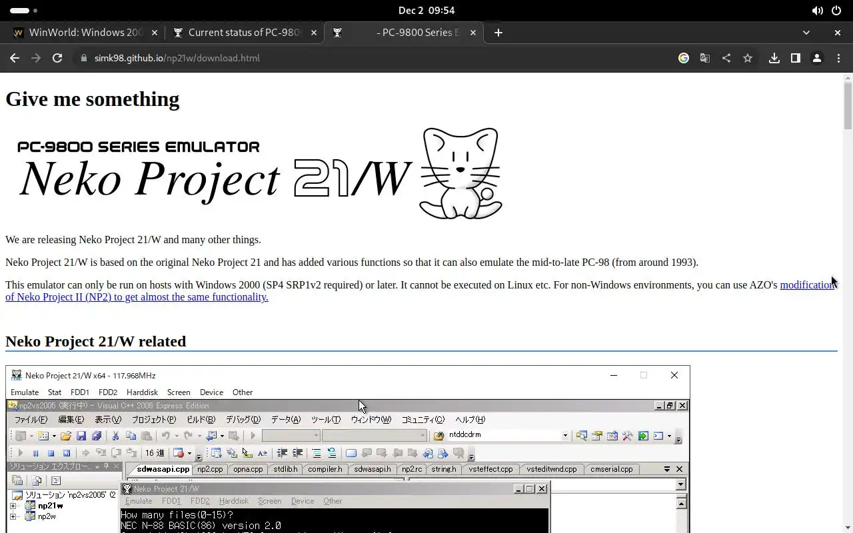Expand the np2w tree node
This screenshot has width=853, height=533.
click(13, 517)
